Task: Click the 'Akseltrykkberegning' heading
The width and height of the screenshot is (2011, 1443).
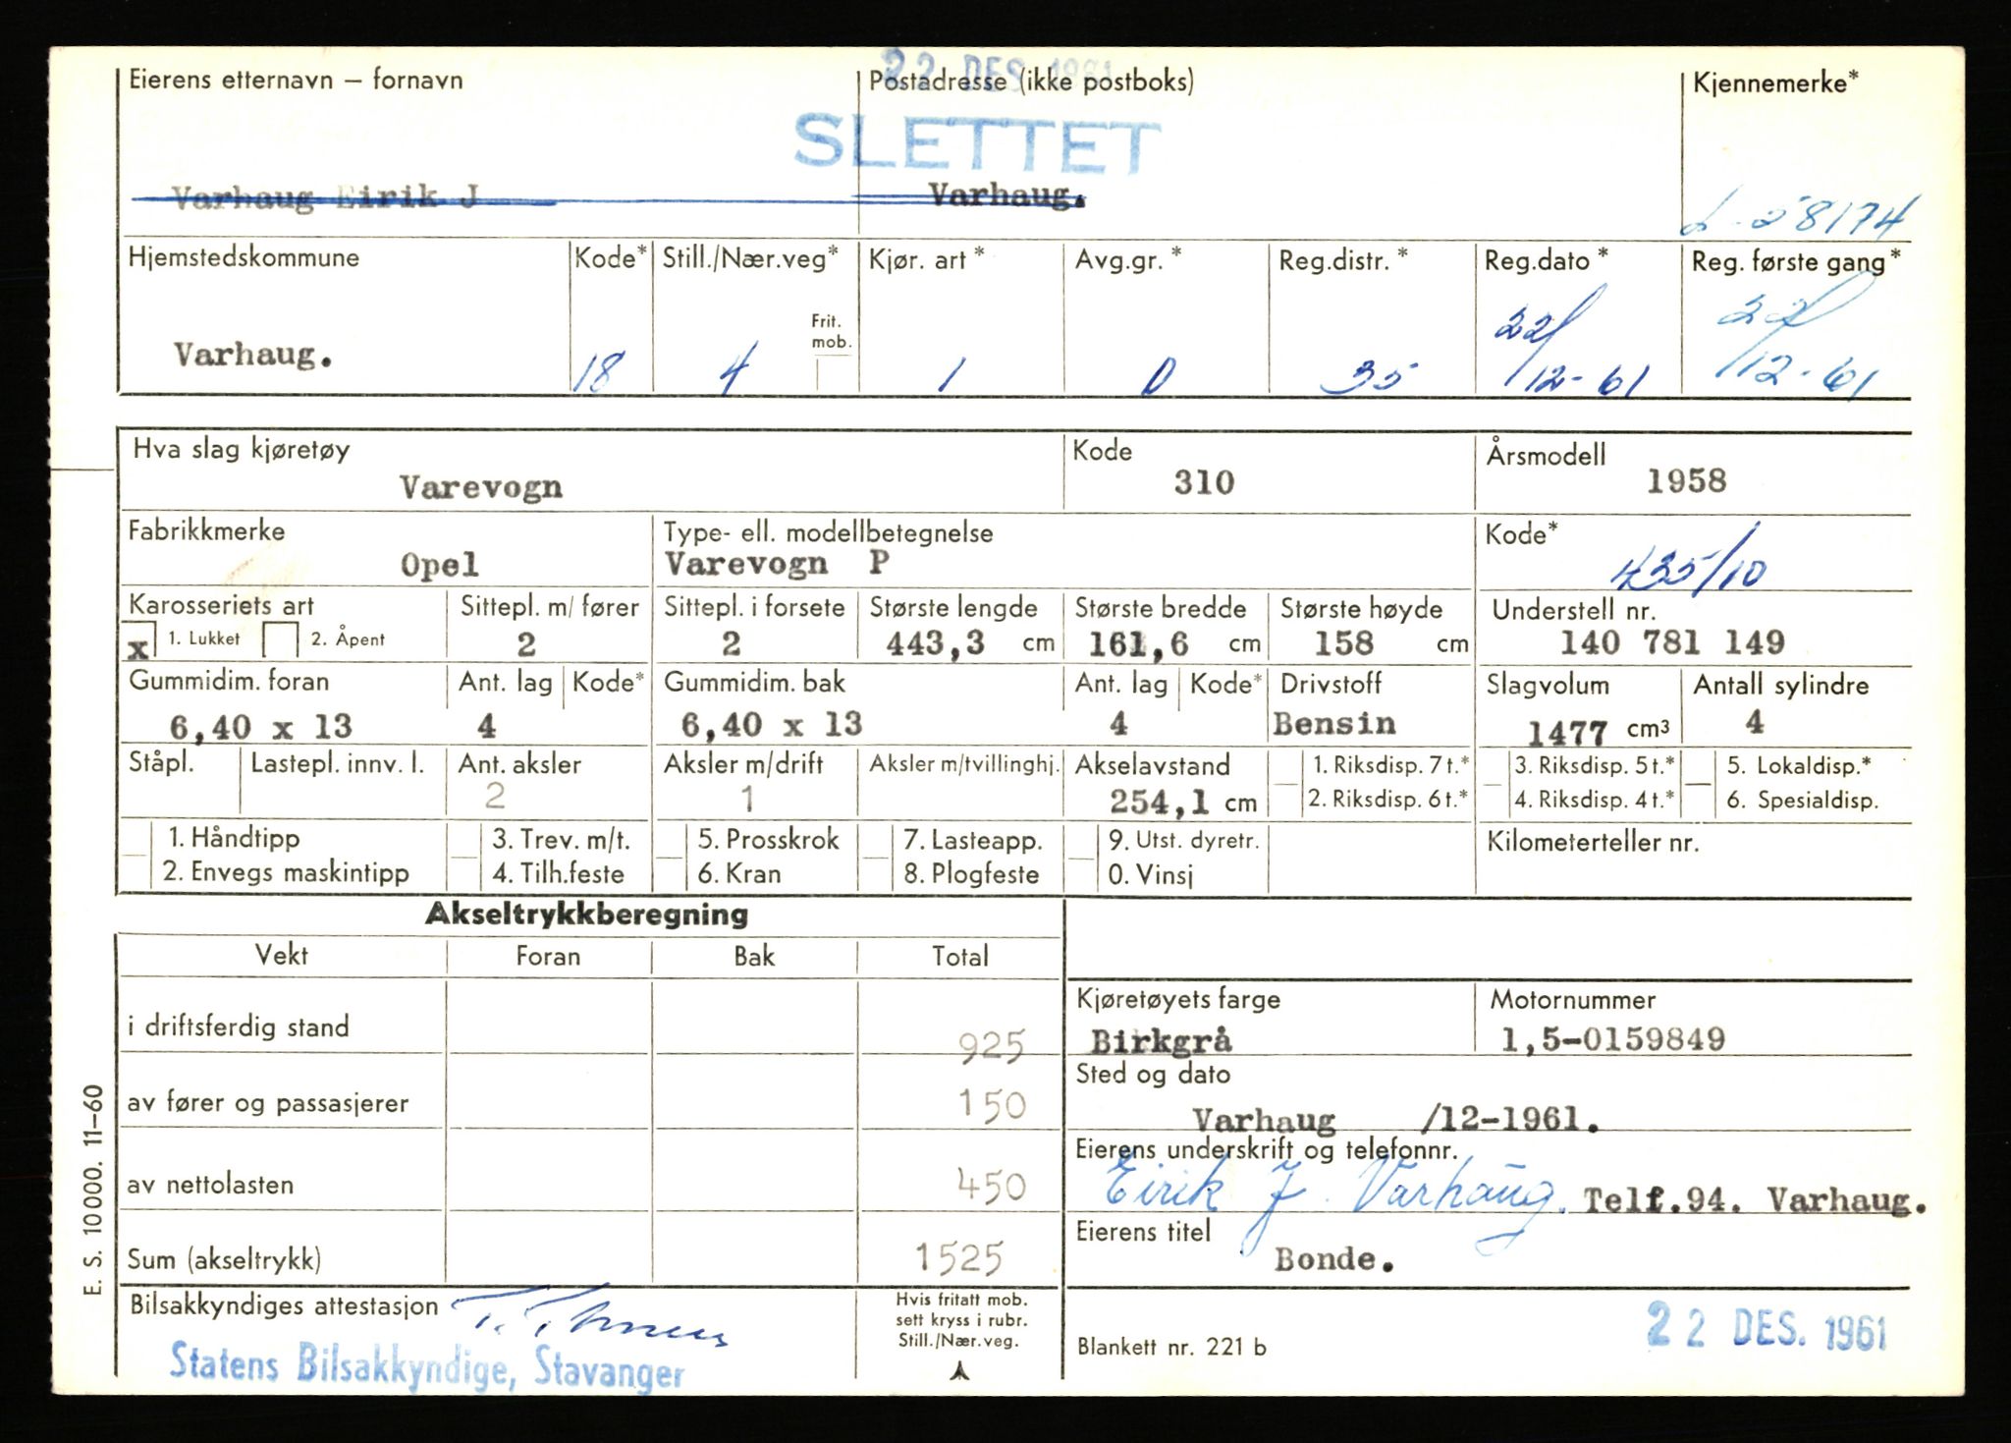Action: click(586, 915)
